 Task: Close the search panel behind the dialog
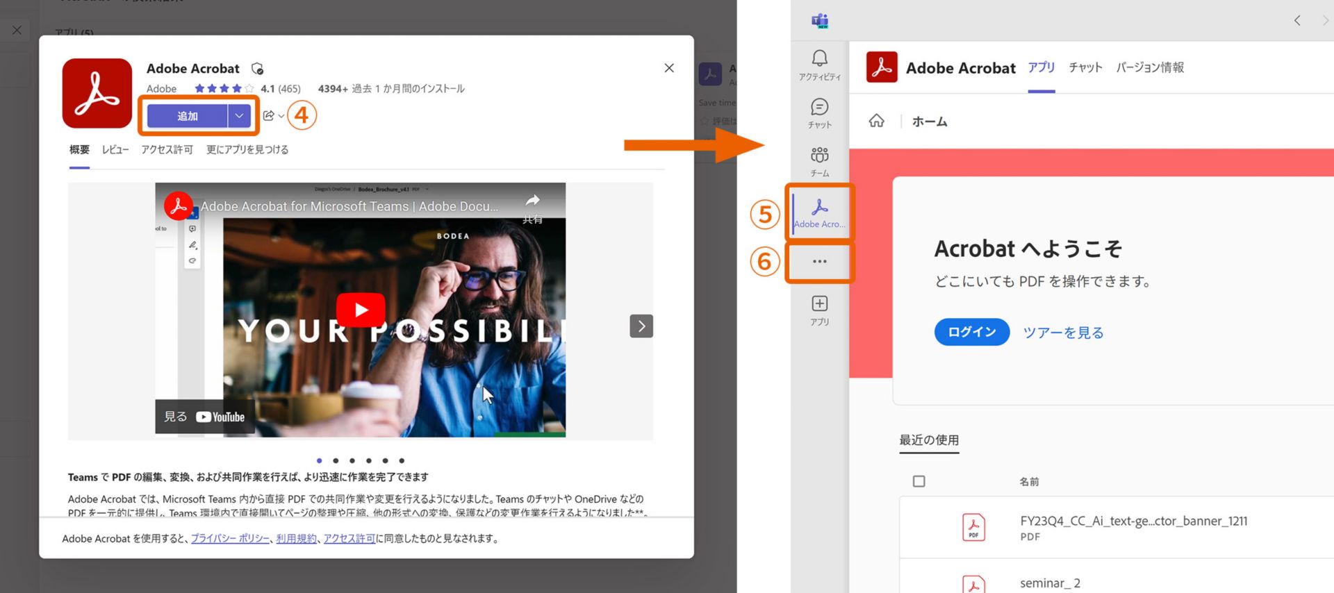pyautogui.click(x=17, y=30)
